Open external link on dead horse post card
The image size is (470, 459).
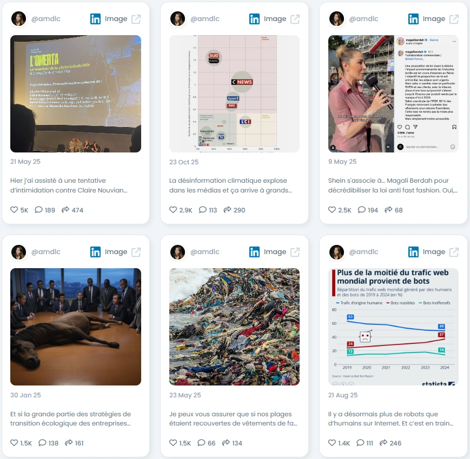point(136,252)
